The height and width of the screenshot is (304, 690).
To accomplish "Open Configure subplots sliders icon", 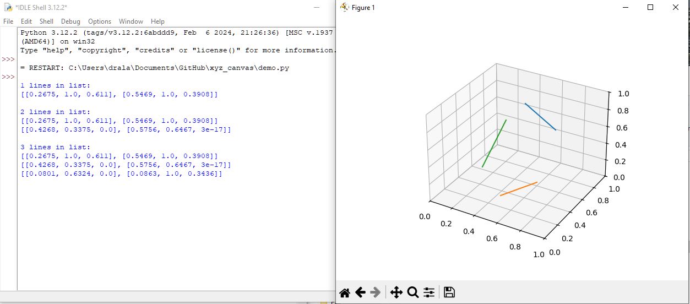I will tap(429, 292).
